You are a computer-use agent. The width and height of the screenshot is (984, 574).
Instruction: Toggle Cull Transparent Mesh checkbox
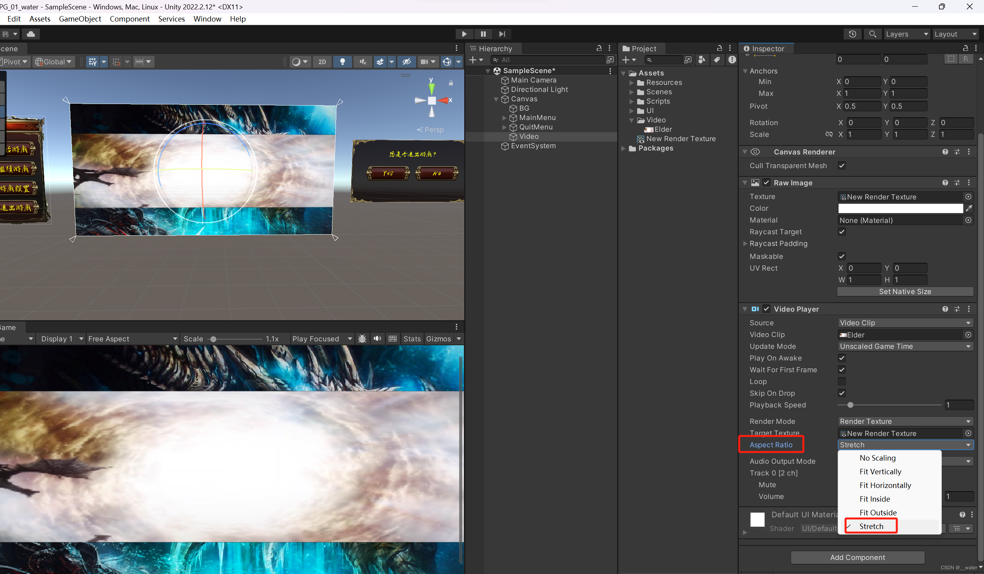(x=842, y=166)
